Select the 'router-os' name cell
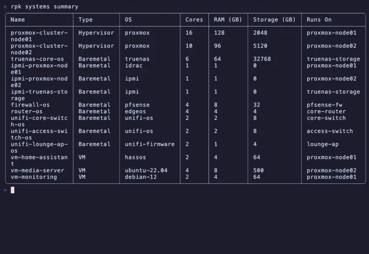This screenshot has width=369, height=254. pyautogui.click(x=27, y=111)
